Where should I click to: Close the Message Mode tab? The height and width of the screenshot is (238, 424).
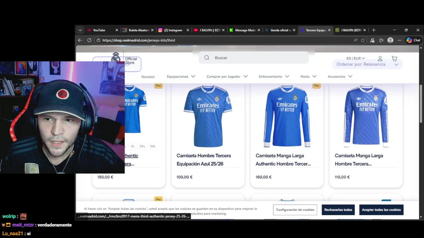pos(259,30)
